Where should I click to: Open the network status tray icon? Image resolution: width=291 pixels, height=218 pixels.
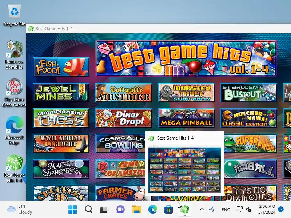pyautogui.click(x=240, y=210)
